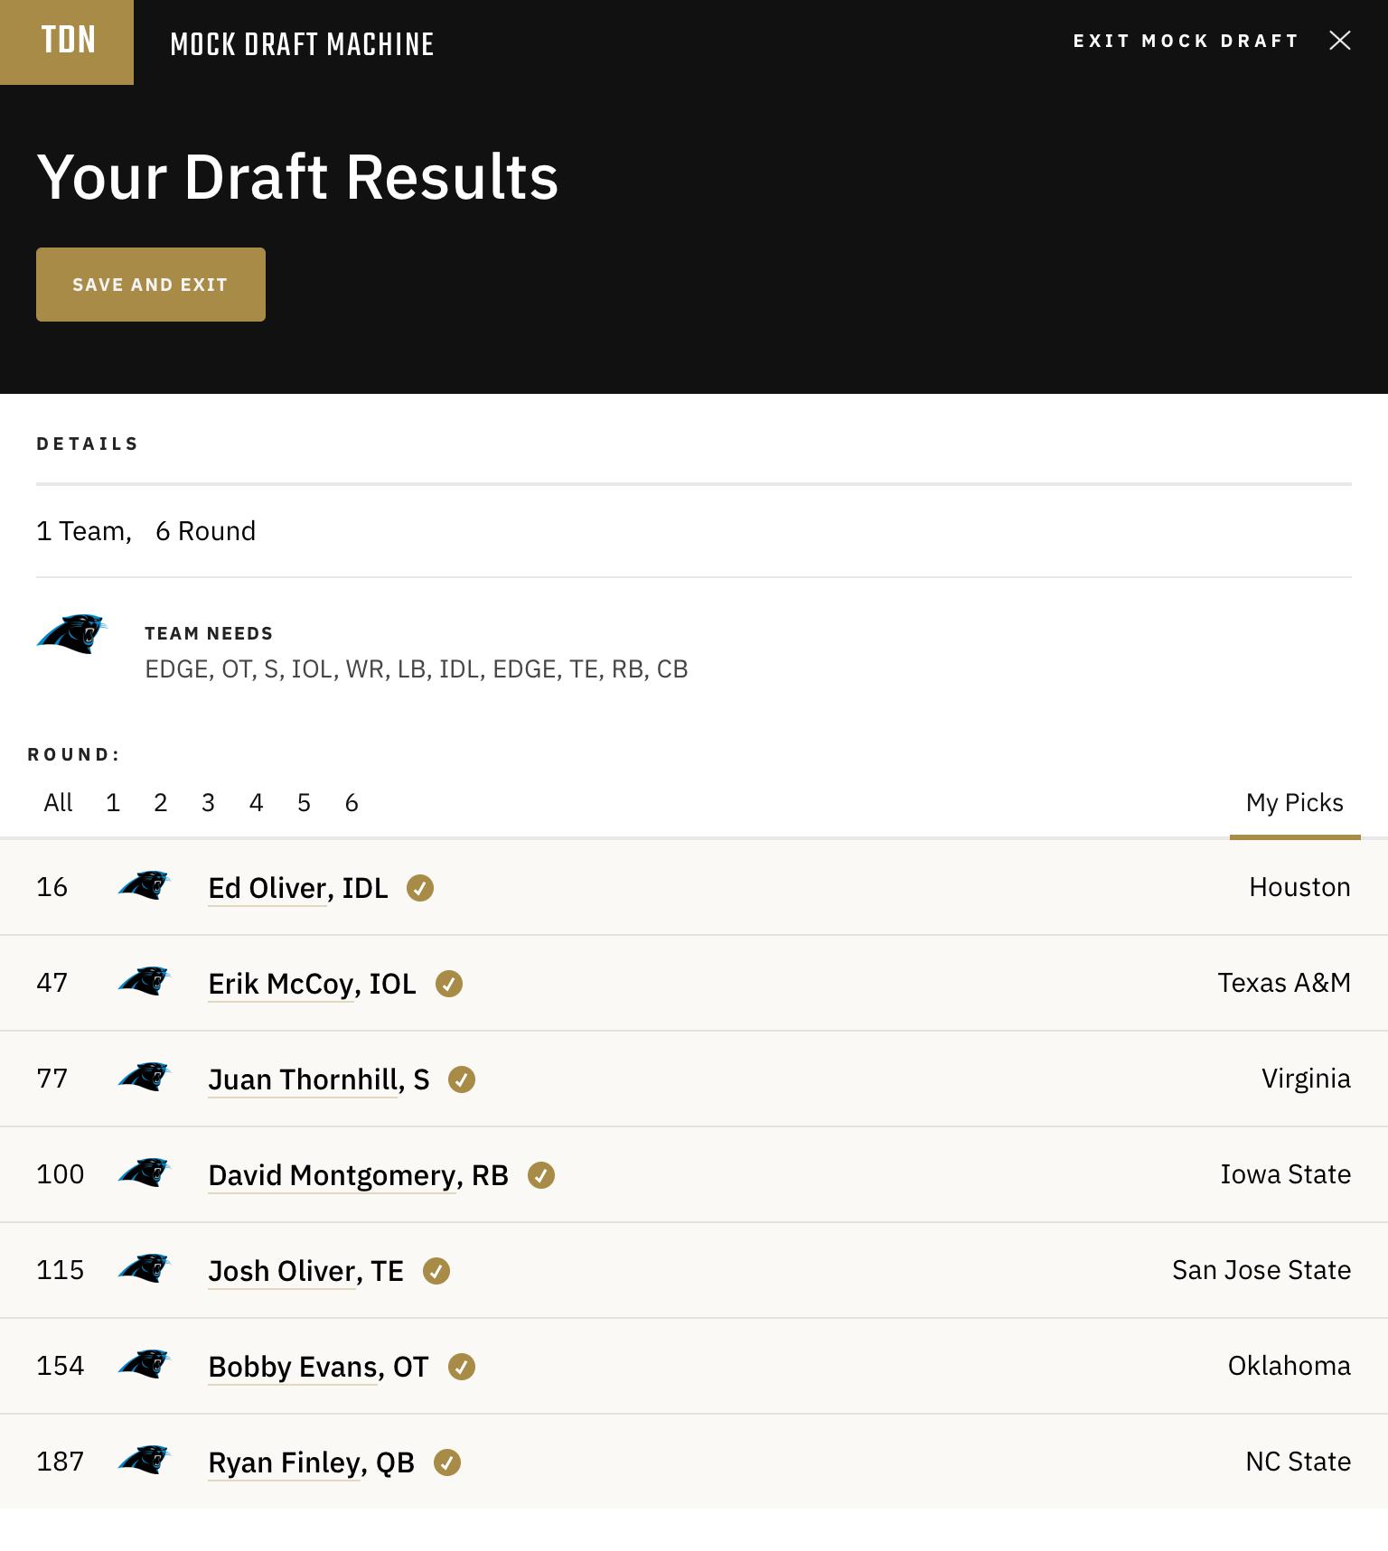Filter results to round 1
1388x1551 pixels.
click(x=113, y=802)
